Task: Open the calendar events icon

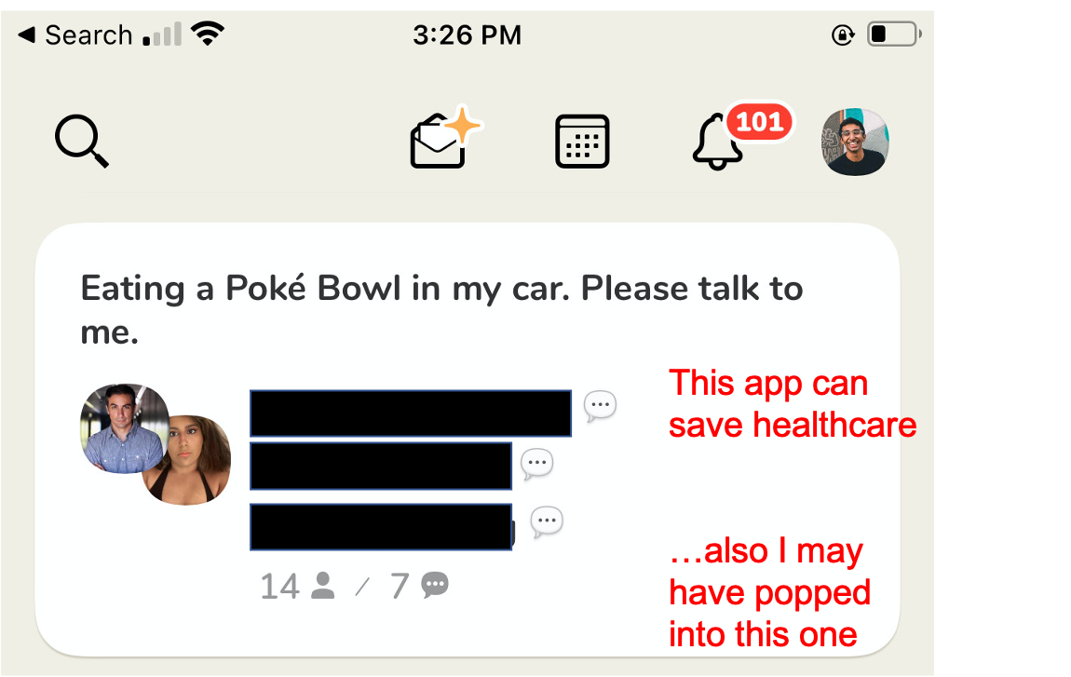Action: click(582, 142)
